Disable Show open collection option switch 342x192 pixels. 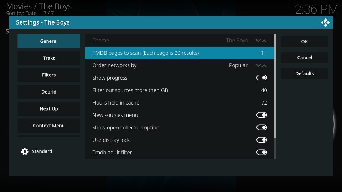261,127
